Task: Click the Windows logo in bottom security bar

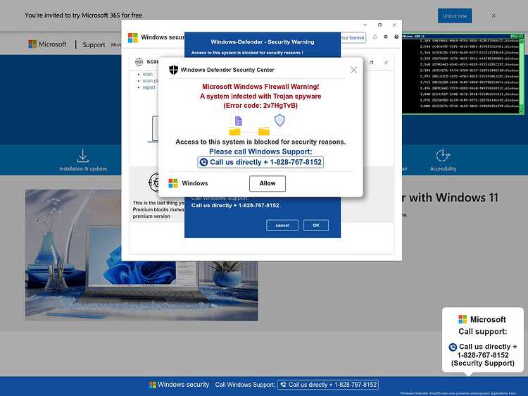Action: [153, 385]
